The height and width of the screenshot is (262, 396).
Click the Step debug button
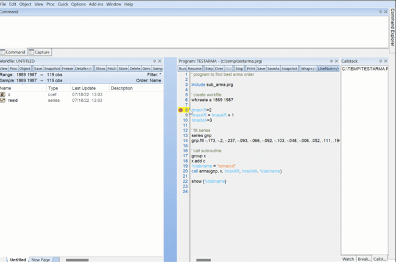[208, 69]
